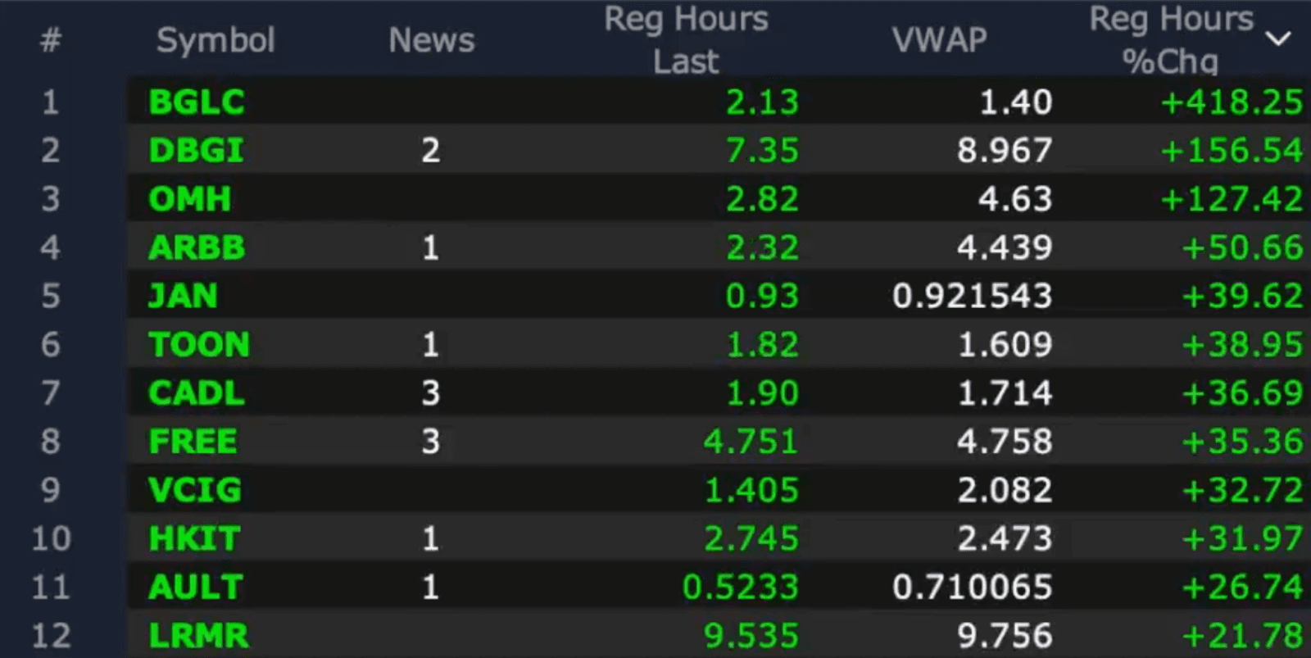Select the DBGI symbol
This screenshot has height=658, width=1311.
[x=197, y=150]
